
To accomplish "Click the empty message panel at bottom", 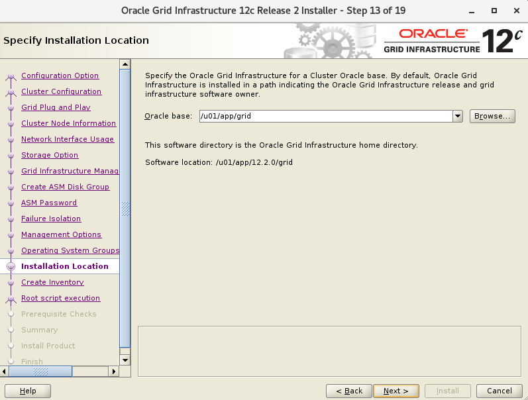I will point(329,351).
